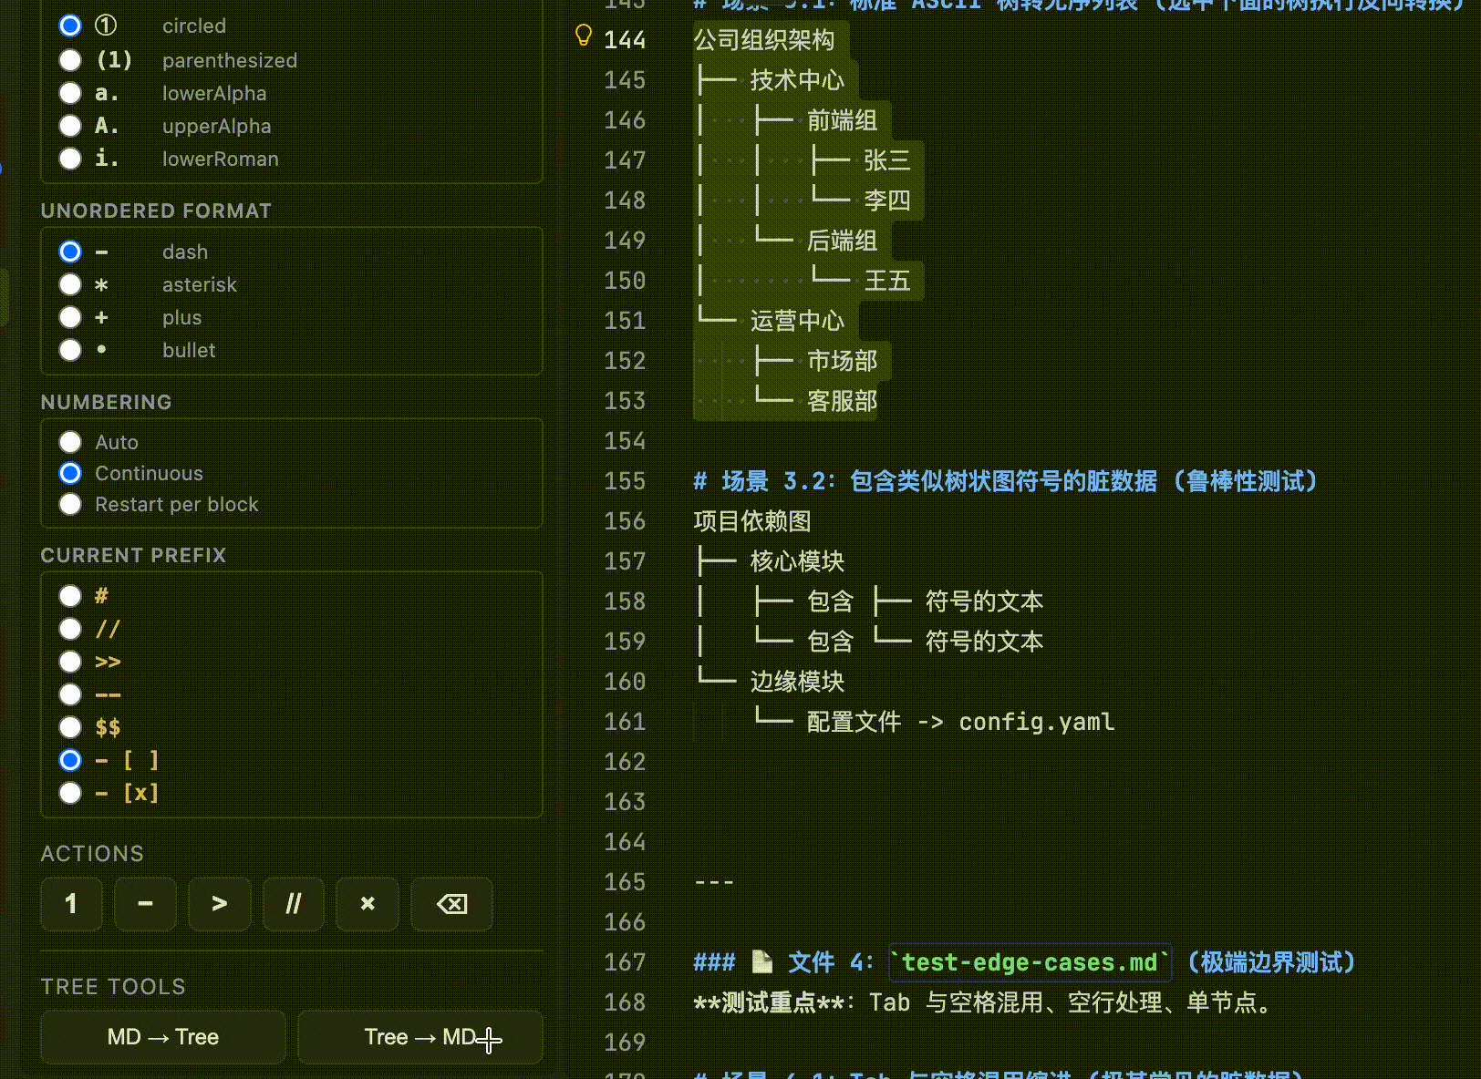Click the × remove prefix action button
Image resolution: width=1481 pixels, height=1079 pixels.
pyautogui.click(x=368, y=904)
